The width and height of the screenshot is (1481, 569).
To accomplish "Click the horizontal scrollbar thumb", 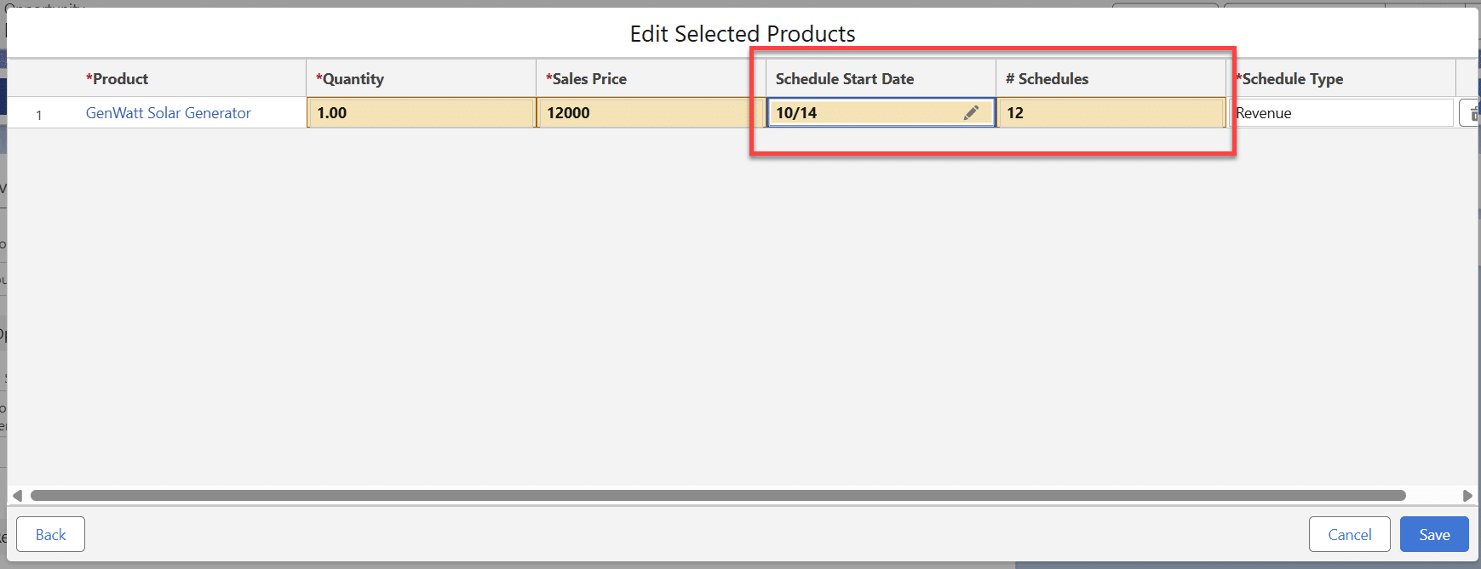I will tap(717, 495).
